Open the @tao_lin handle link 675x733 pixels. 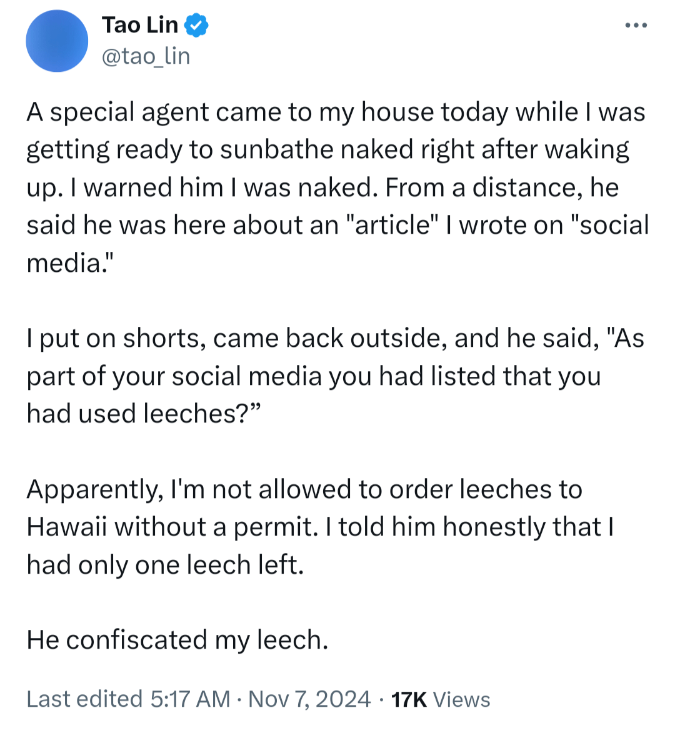(145, 56)
